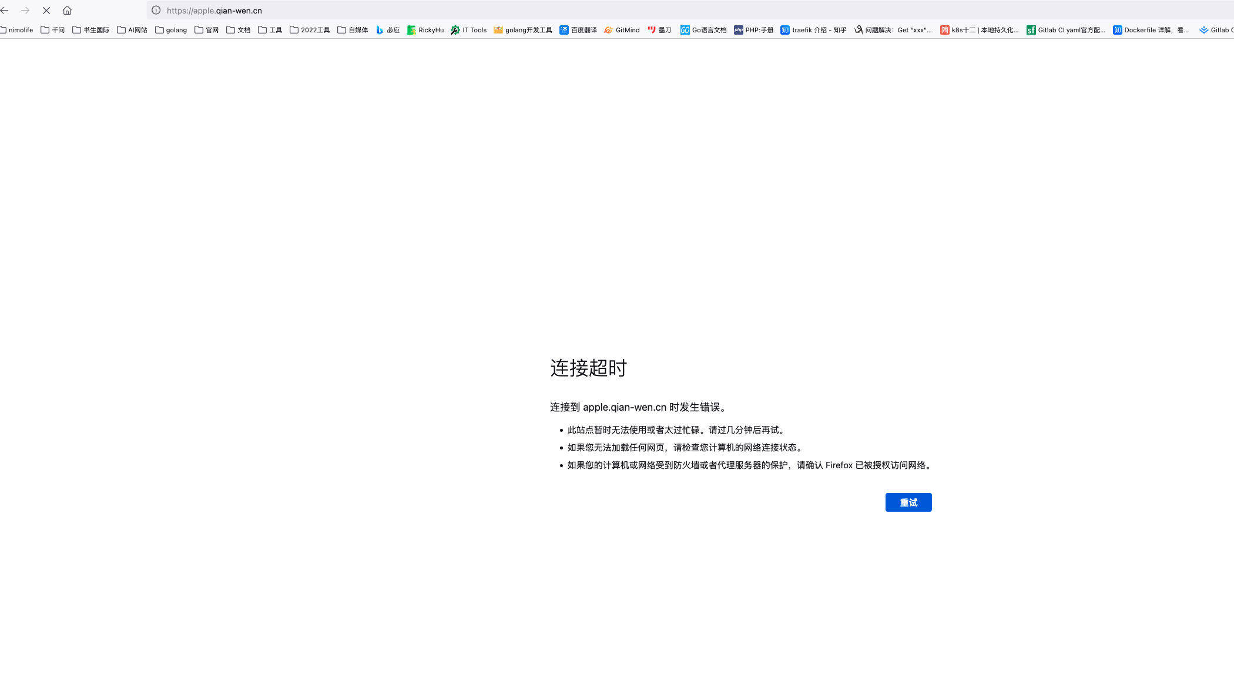The width and height of the screenshot is (1234, 678).
Task: Click the 重试 retry button
Action: (908, 502)
